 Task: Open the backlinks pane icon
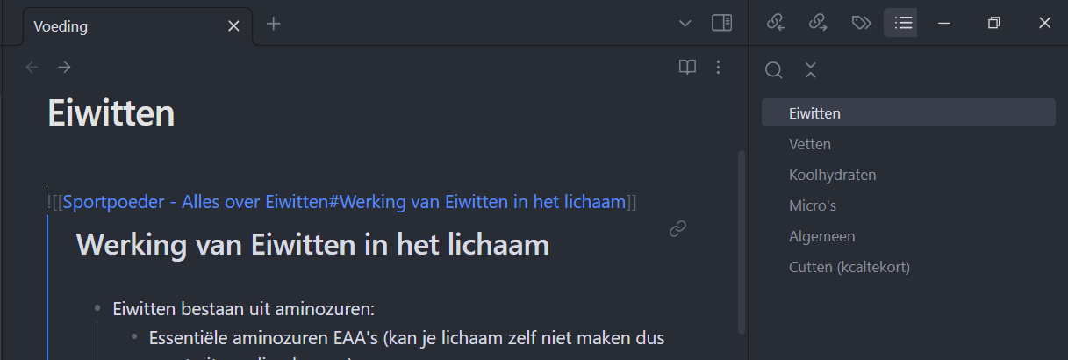point(776,23)
